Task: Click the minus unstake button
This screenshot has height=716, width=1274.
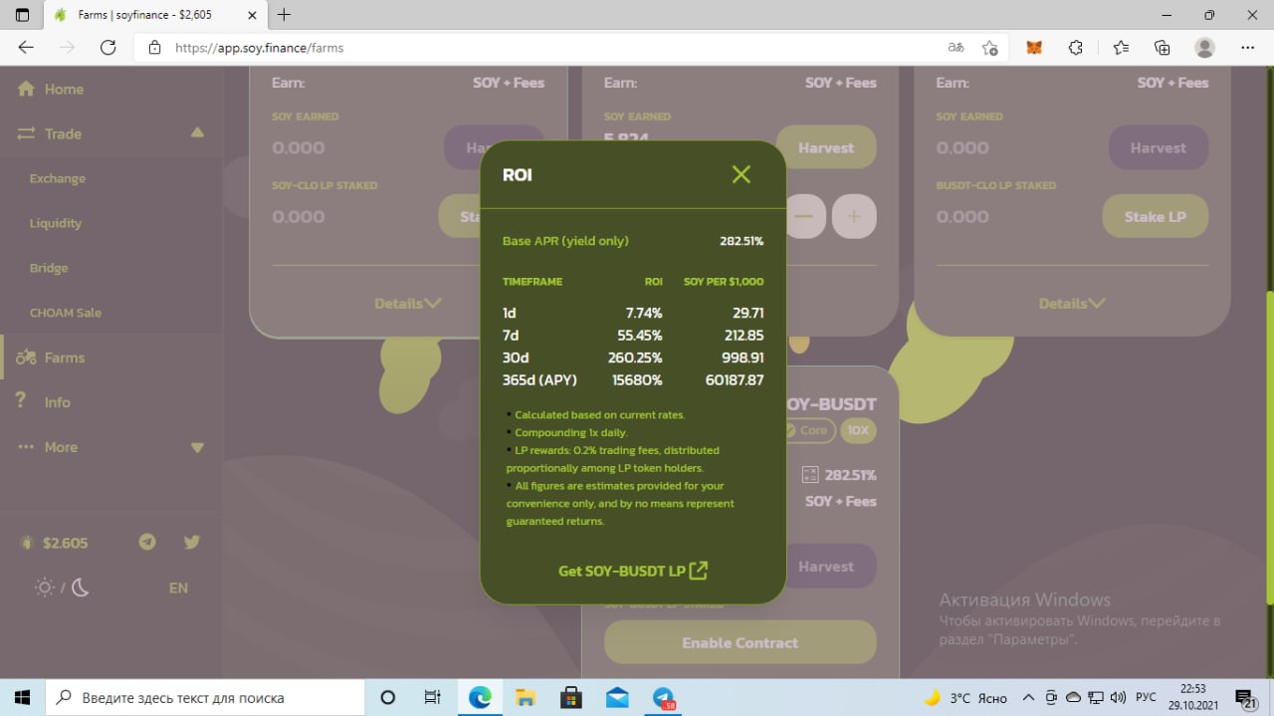Action: [804, 216]
